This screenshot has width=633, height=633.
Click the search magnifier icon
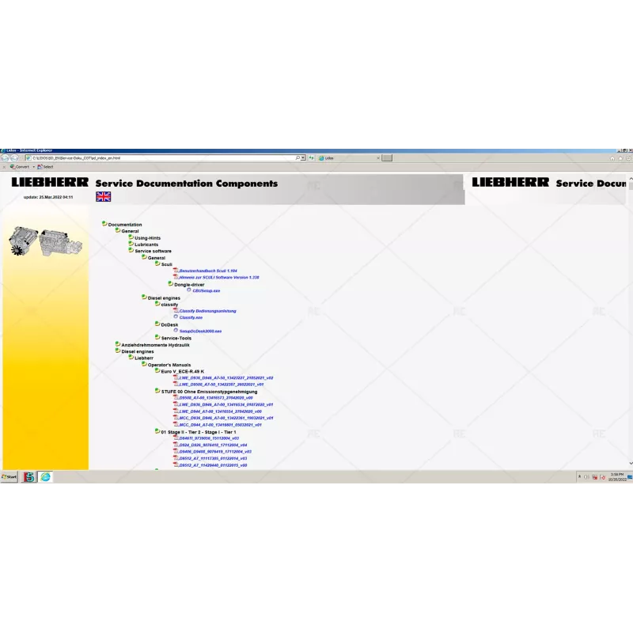pos(298,157)
